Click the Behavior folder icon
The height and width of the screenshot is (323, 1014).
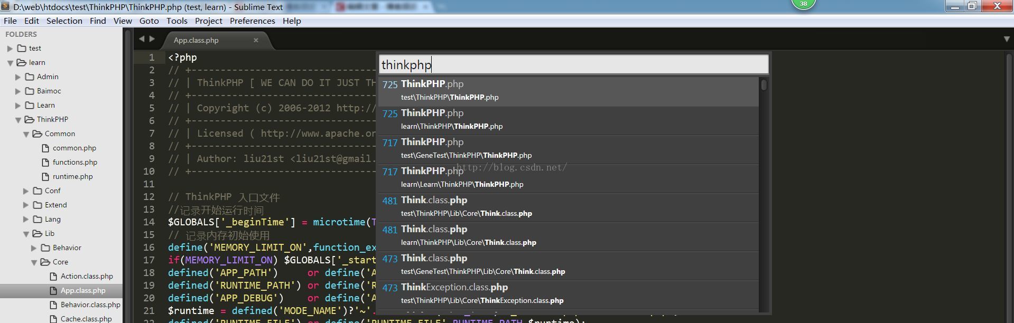click(x=45, y=248)
